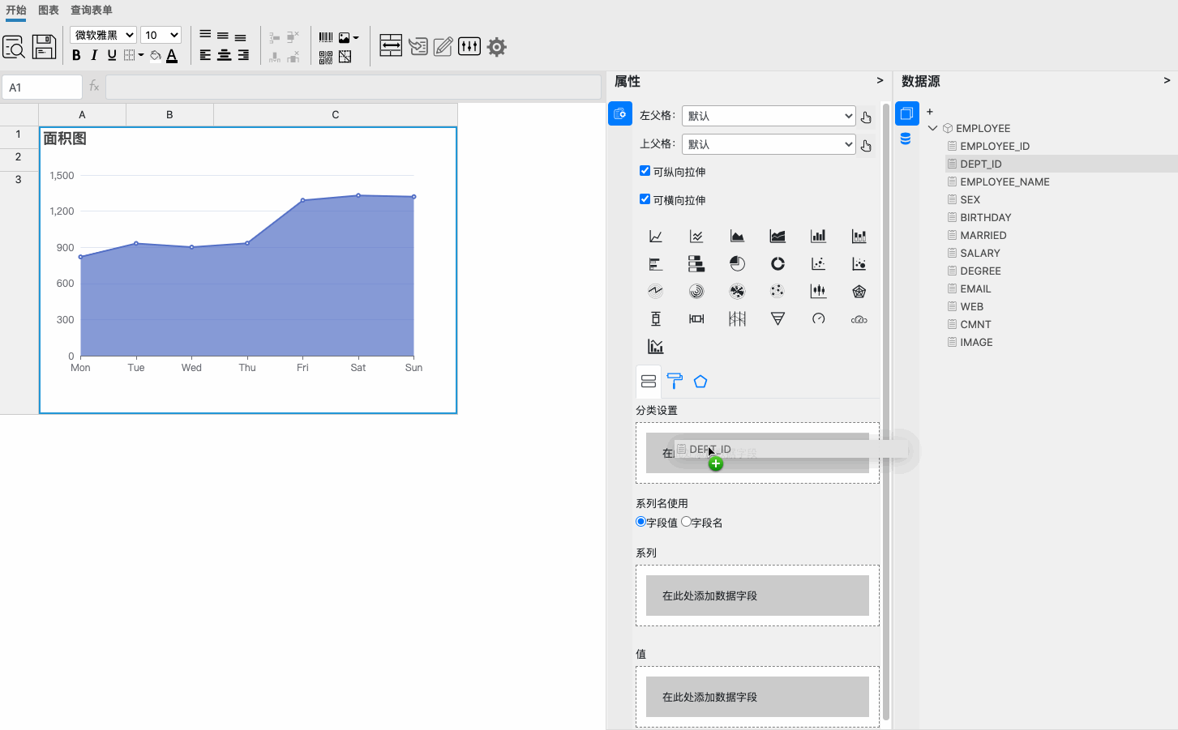The image size is (1178, 730).
Task: Select row header 2
Action: (x=19, y=157)
